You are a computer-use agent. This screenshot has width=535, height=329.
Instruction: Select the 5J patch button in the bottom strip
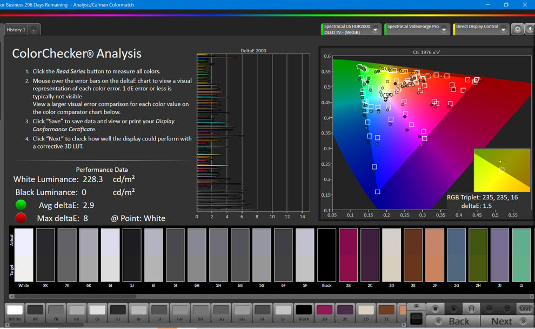(x=118, y=313)
